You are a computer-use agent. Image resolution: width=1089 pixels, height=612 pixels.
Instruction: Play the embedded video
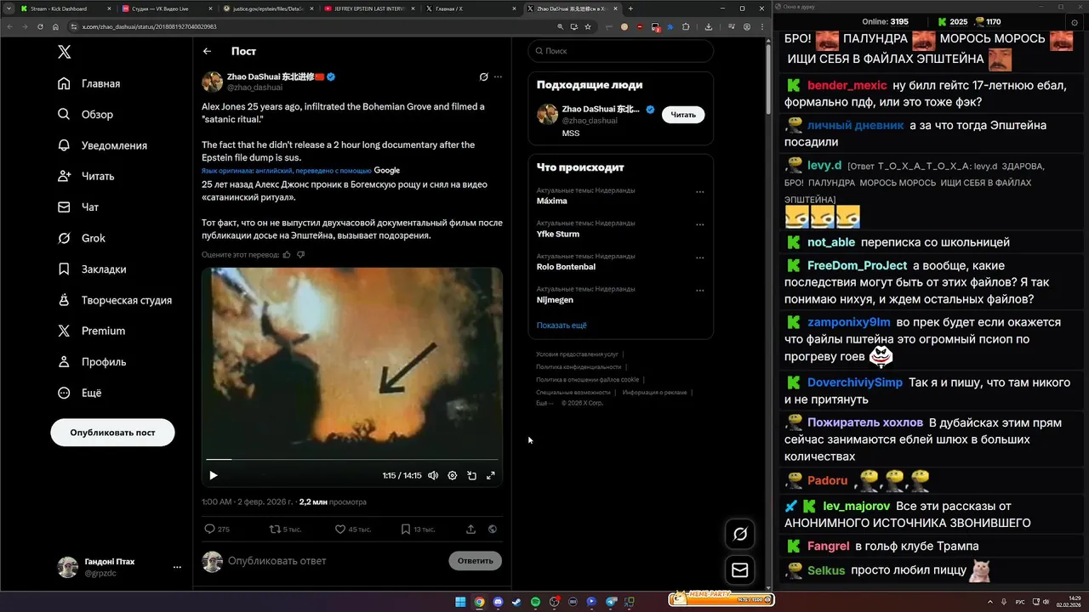tap(214, 475)
